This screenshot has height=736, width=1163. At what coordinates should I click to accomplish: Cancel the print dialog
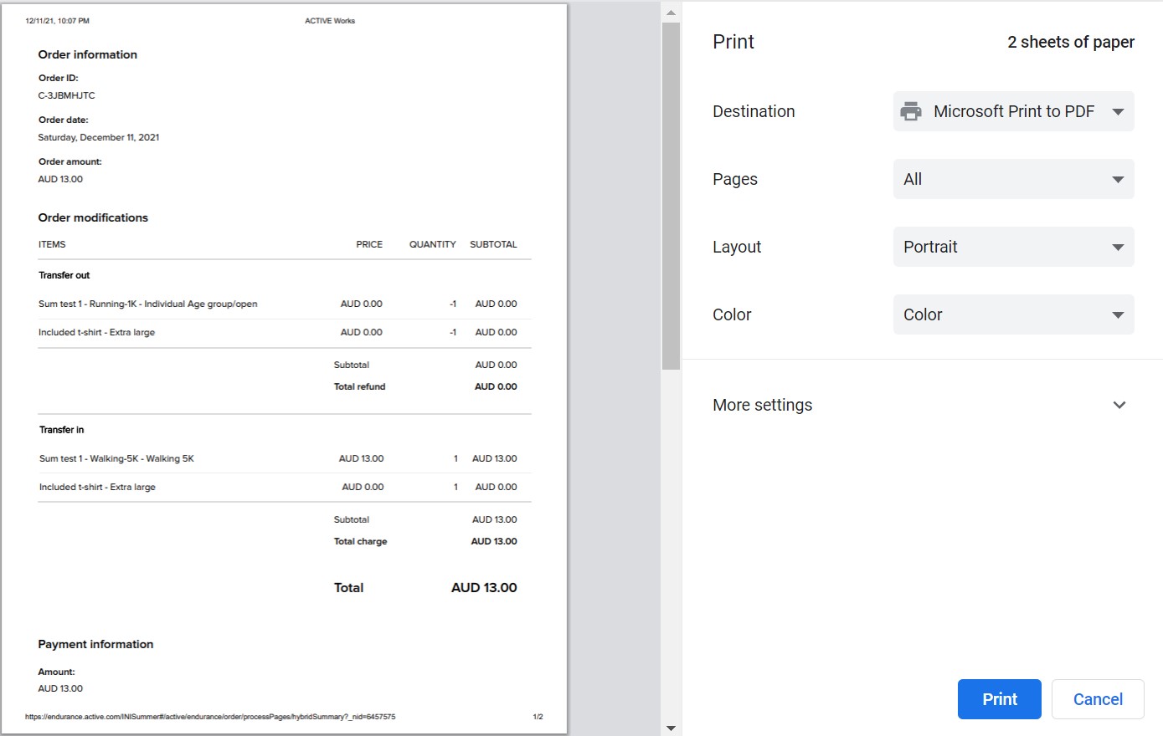pos(1097,699)
